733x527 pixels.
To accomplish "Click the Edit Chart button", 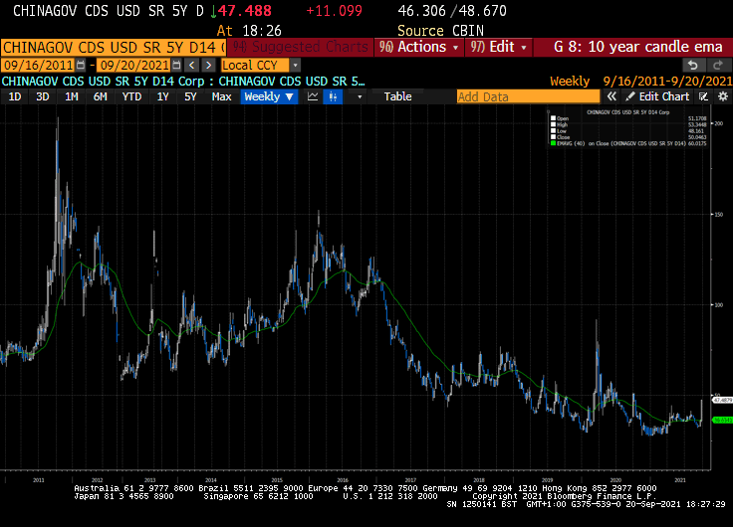I will pyautogui.click(x=657, y=96).
